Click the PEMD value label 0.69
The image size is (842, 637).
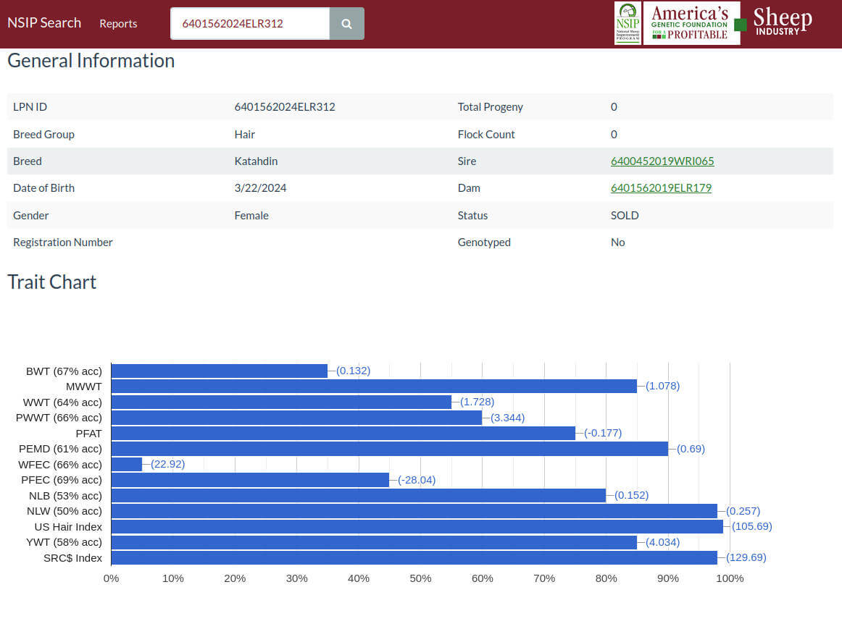[691, 449]
